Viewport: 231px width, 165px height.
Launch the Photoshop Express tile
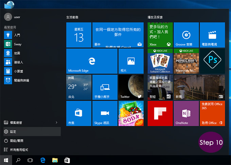click(x=212, y=61)
